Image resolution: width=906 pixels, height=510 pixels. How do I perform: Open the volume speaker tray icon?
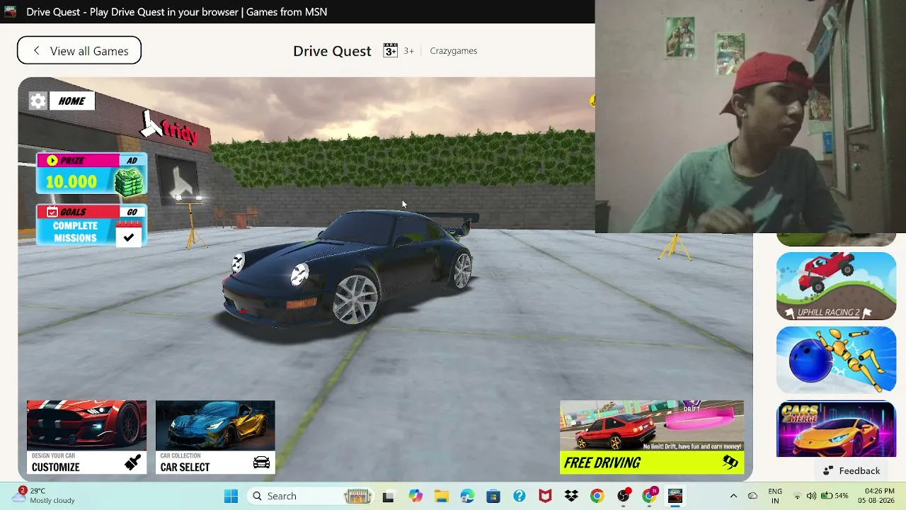click(x=811, y=496)
